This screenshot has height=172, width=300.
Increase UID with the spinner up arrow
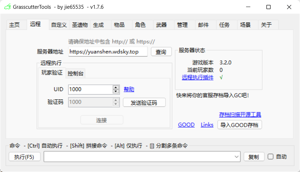click(116, 87)
